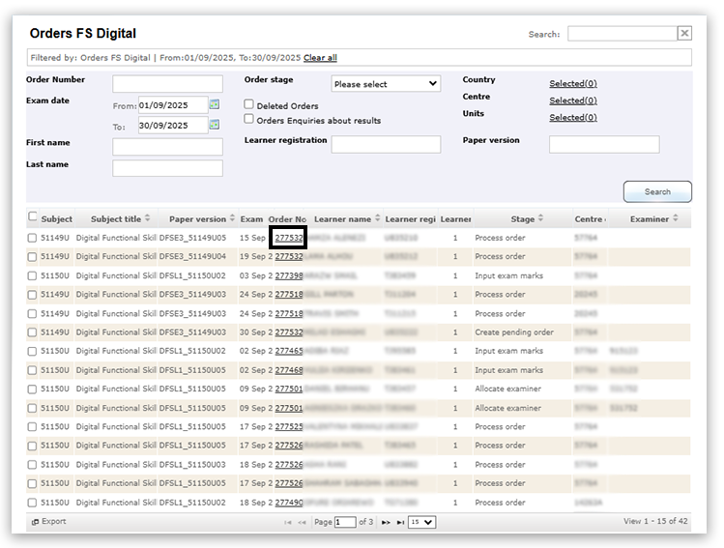
Task: Sort table by Learner name column
Action: pos(342,218)
